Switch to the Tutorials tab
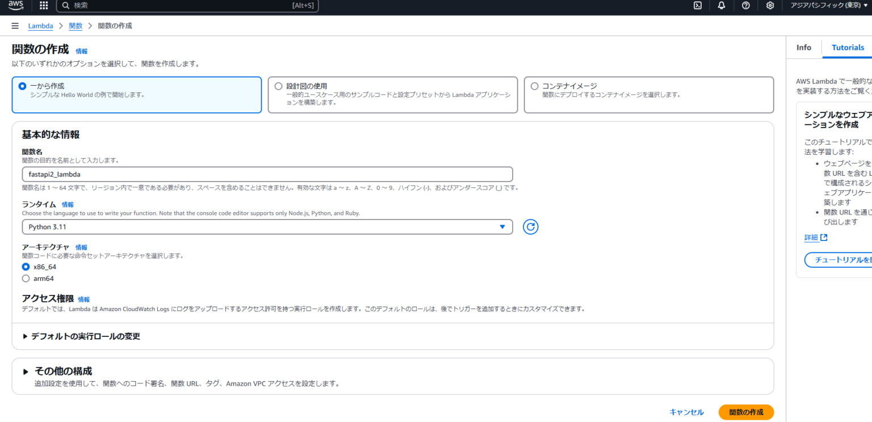The width and height of the screenshot is (872, 422). (x=848, y=47)
